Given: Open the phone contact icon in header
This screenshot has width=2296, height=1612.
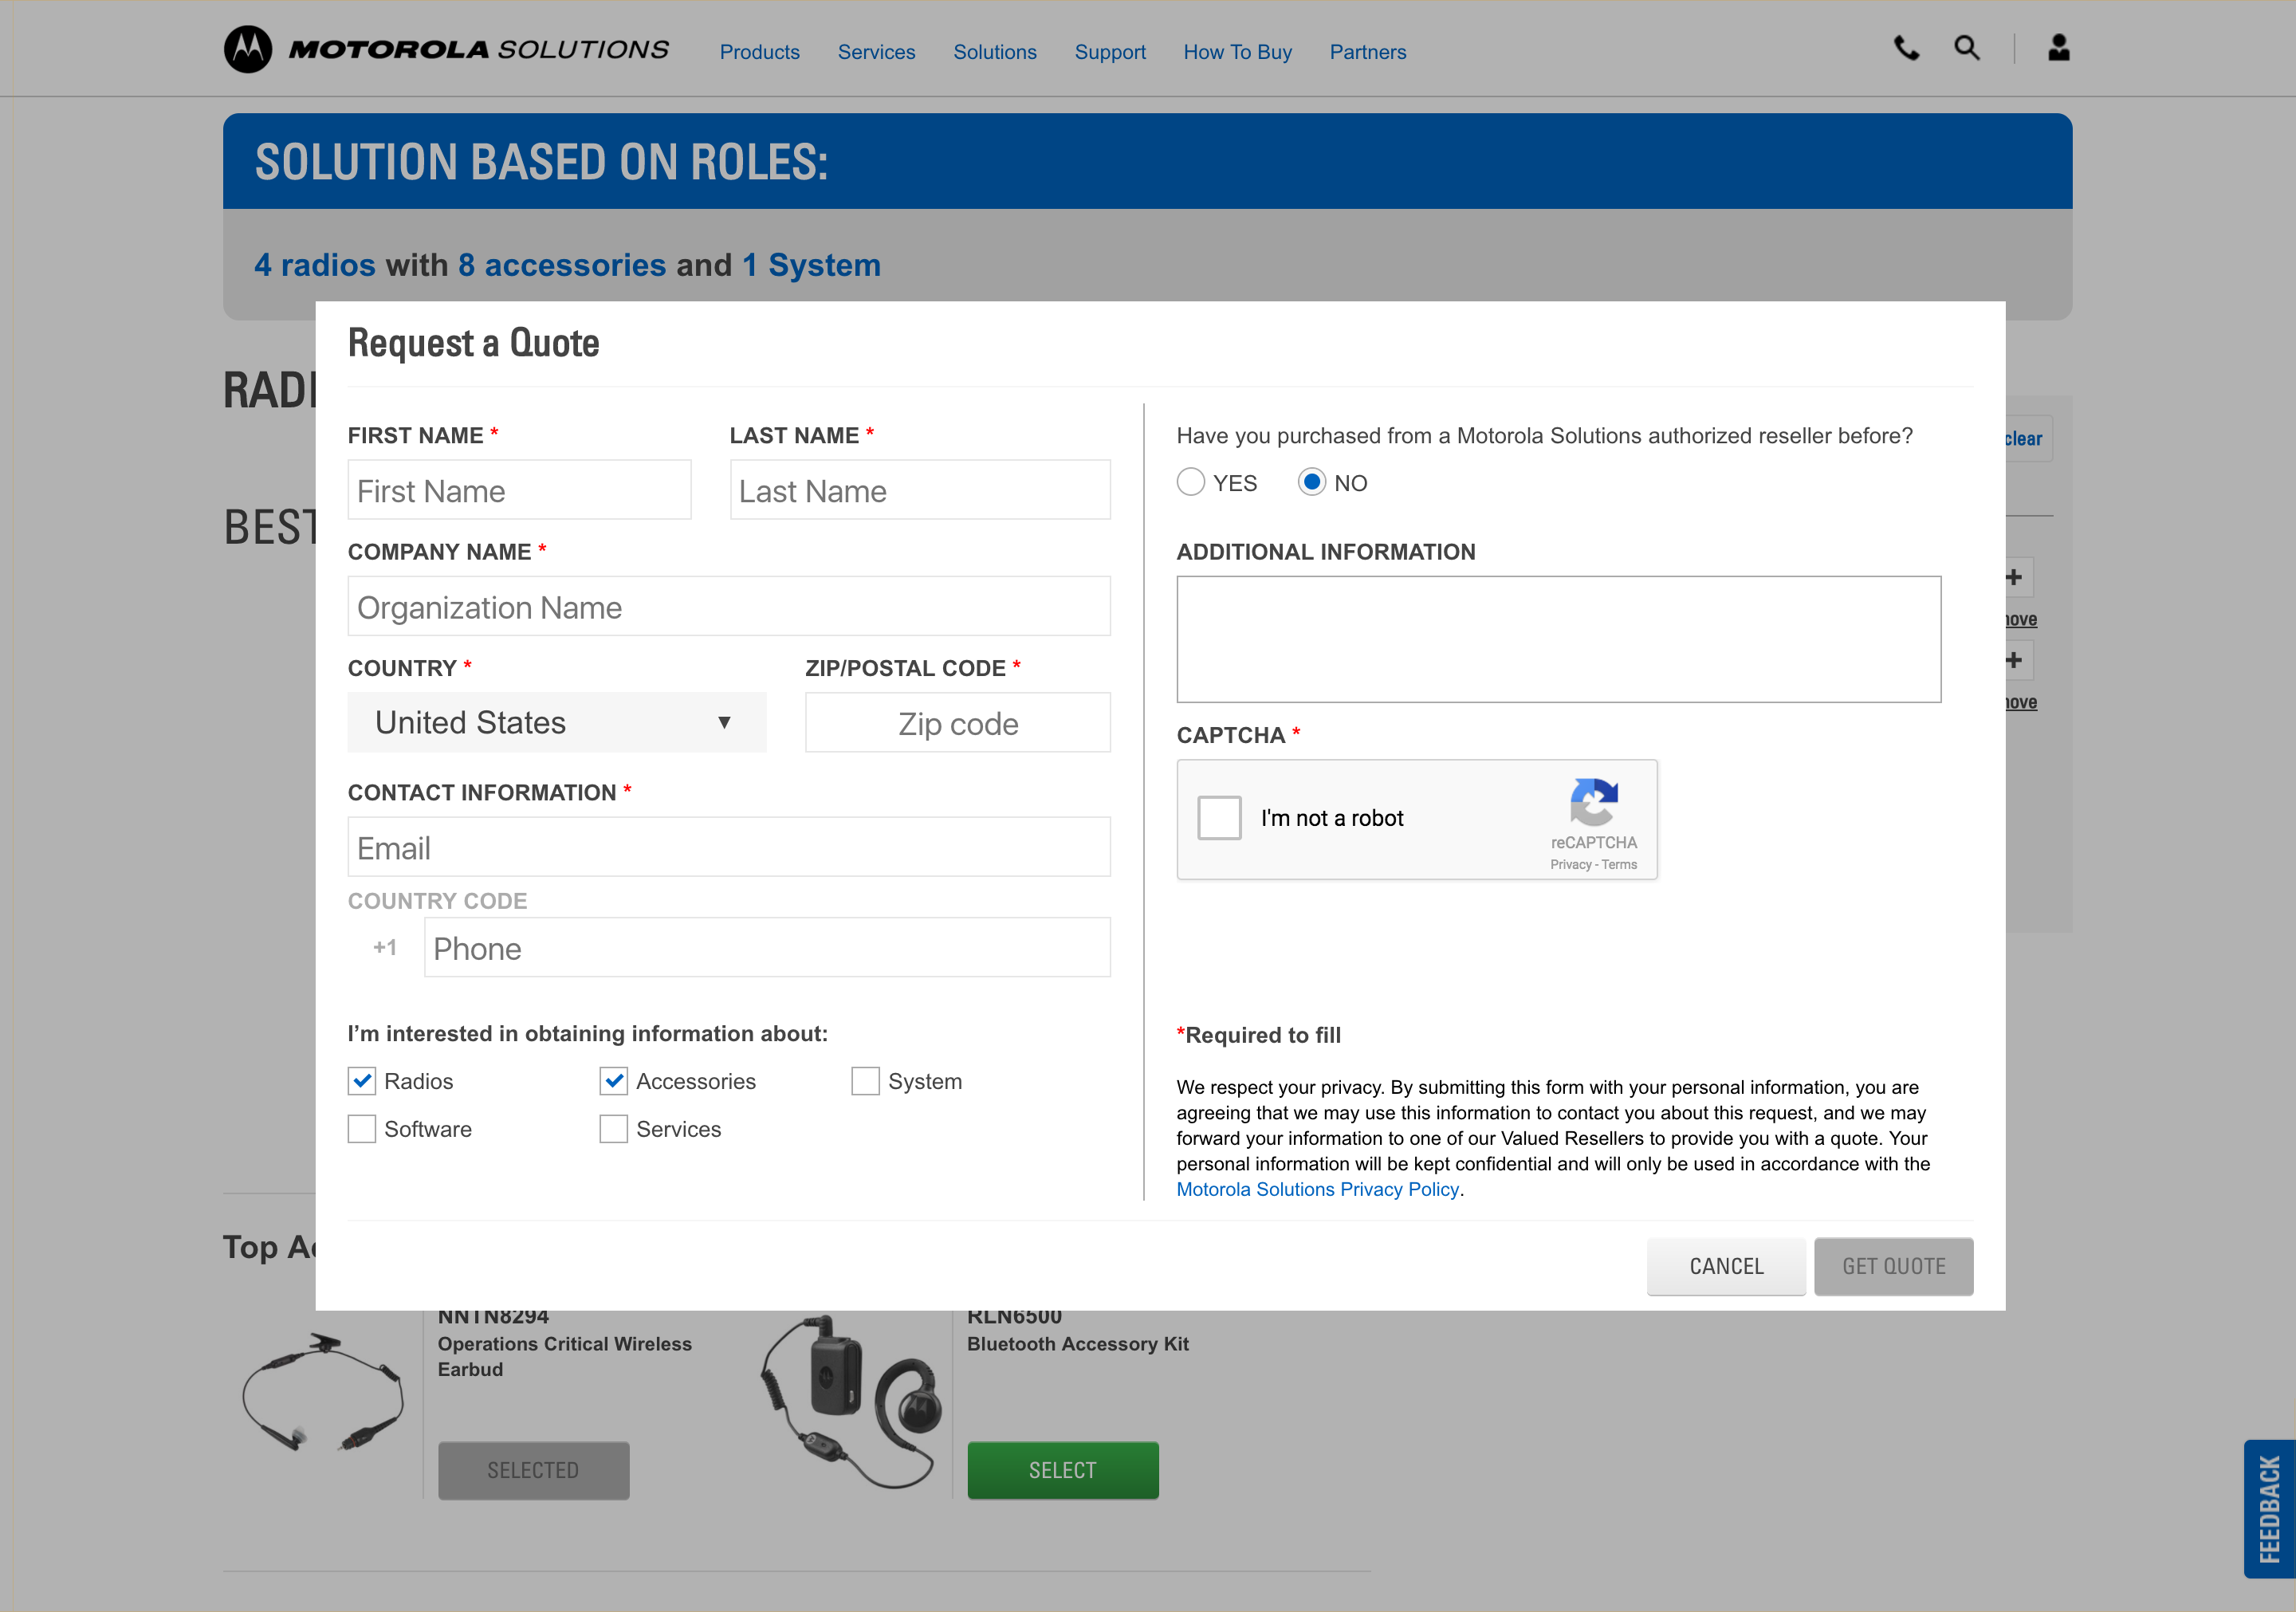Looking at the screenshot, I should pyautogui.click(x=1906, y=48).
